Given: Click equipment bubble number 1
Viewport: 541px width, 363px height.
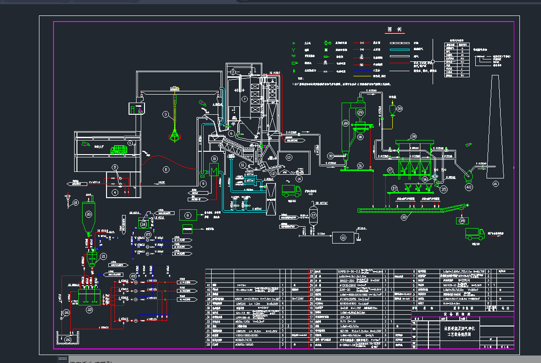Looking at the screenshot, I should click(x=130, y=143).
